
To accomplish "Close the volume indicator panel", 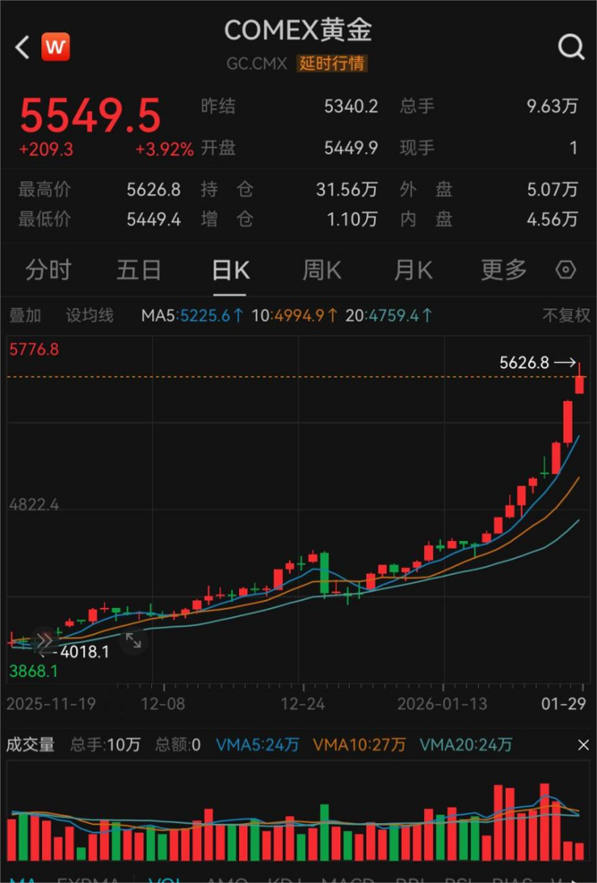I will tap(583, 744).
